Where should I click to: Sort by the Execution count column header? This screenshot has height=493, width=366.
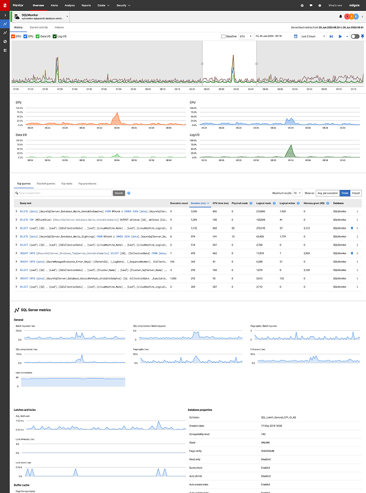point(179,203)
